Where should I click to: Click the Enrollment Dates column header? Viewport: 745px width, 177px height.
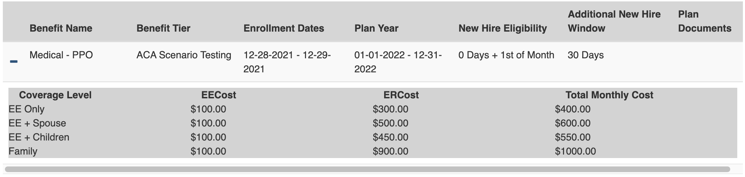284,28
